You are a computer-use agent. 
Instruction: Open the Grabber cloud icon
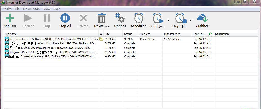(x=202, y=18)
